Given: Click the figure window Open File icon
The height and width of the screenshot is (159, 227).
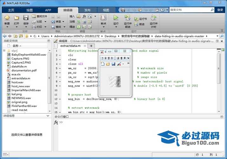Looking at the screenshot, I should [108, 64].
